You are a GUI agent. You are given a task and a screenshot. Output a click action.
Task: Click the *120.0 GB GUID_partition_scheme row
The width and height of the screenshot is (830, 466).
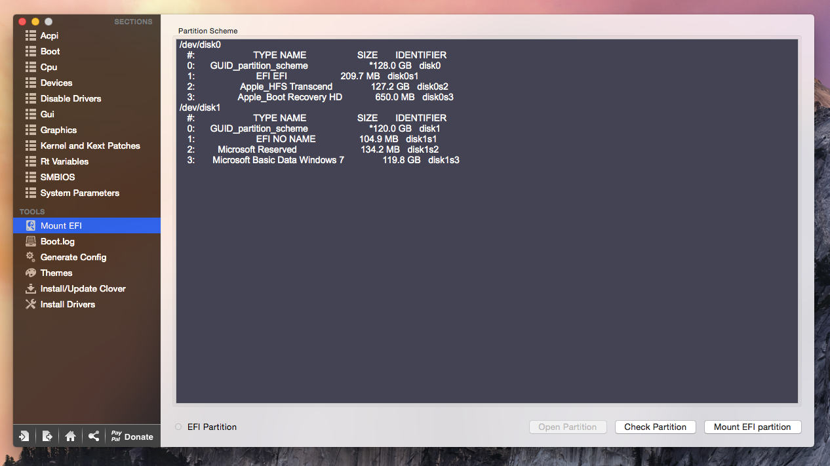313,128
